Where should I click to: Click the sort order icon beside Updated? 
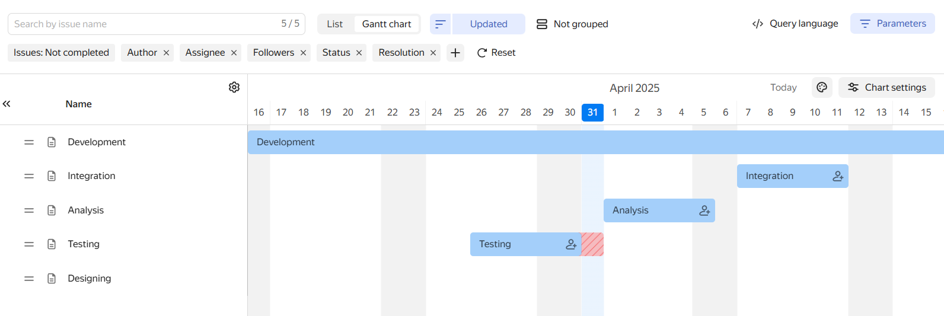pyautogui.click(x=440, y=24)
